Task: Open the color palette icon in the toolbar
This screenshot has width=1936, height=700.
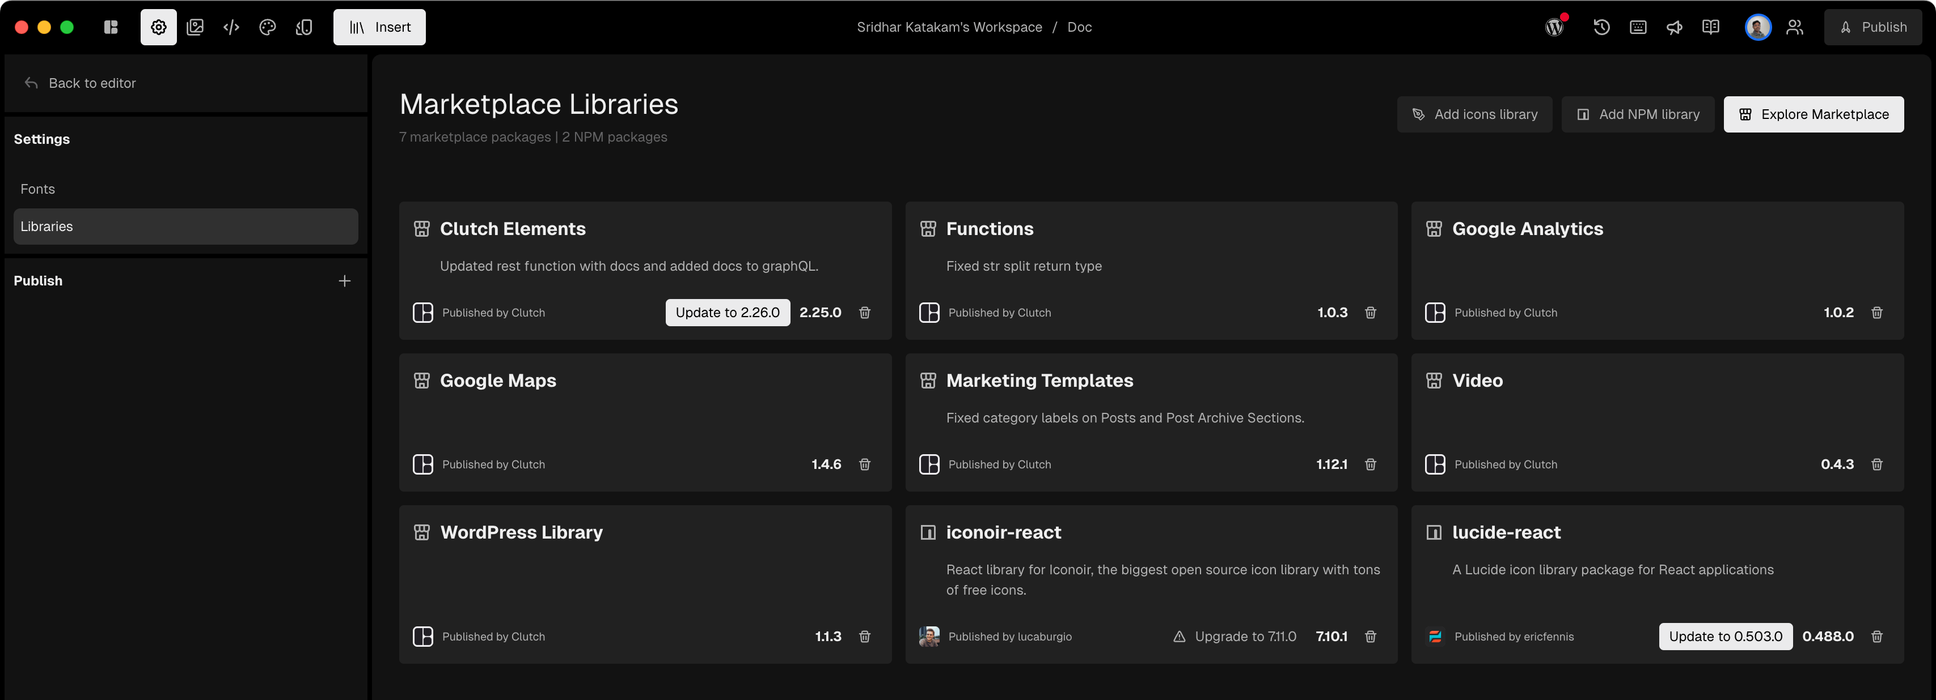Action: 267,27
